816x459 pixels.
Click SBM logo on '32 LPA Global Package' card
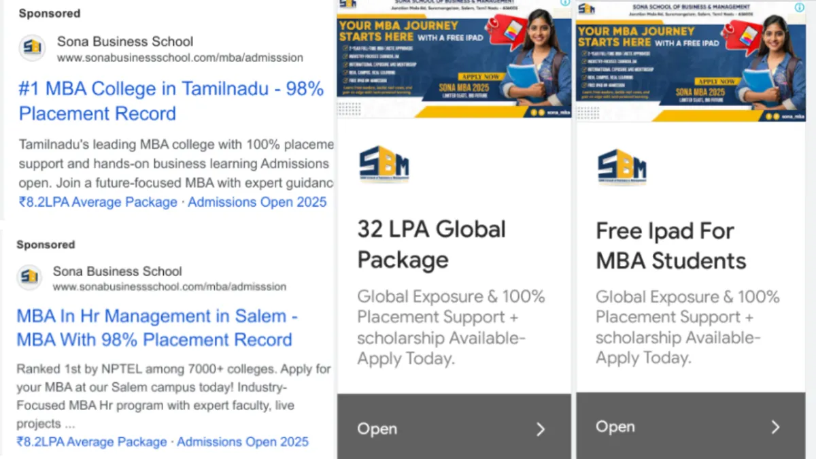[x=384, y=164]
